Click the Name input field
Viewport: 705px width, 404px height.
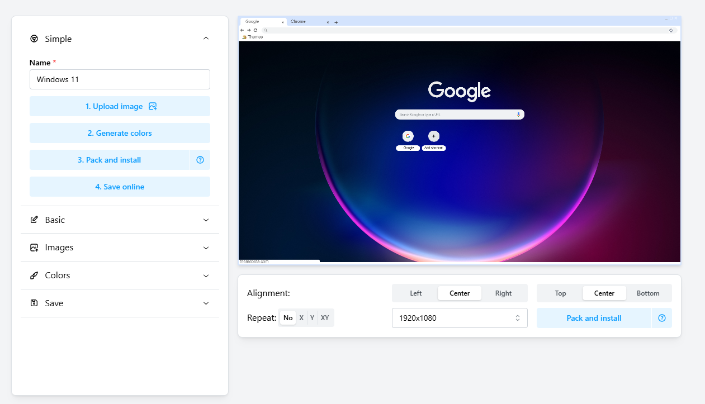[120, 79]
